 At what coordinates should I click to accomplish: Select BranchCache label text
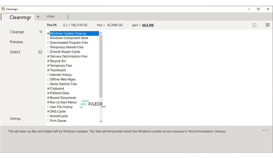(59, 116)
